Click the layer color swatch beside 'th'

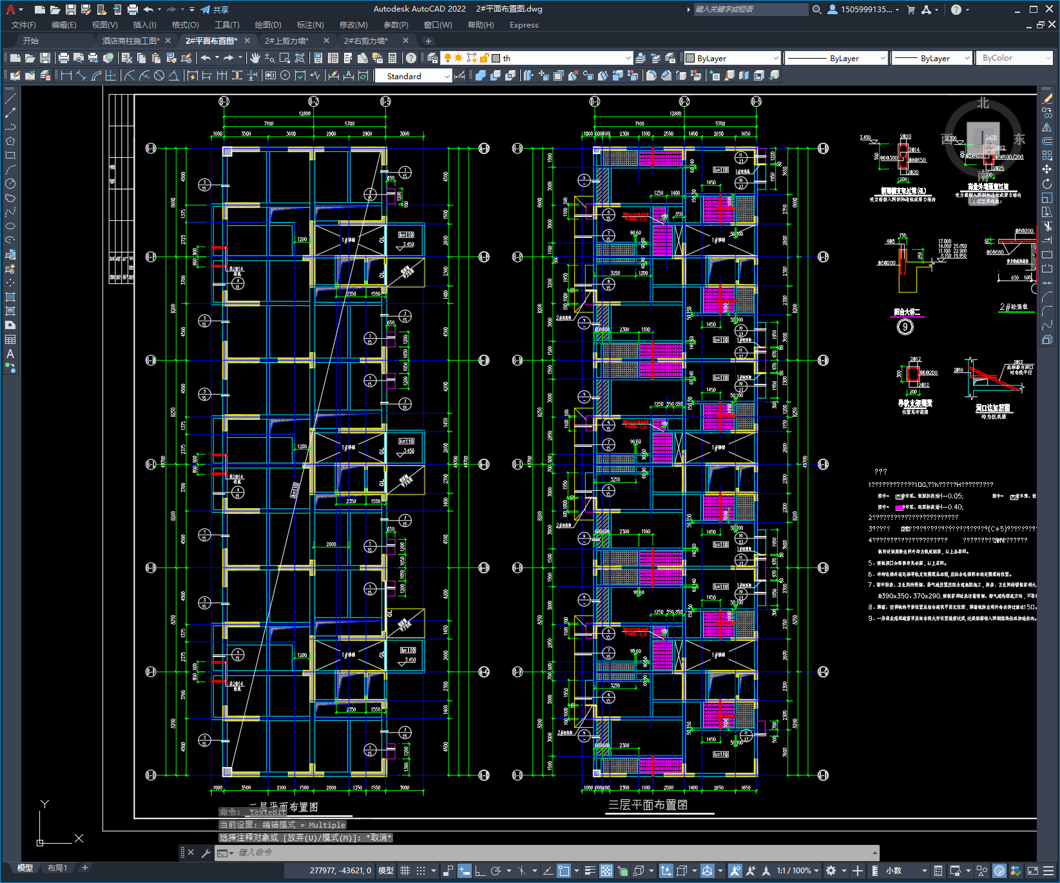[x=496, y=58]
